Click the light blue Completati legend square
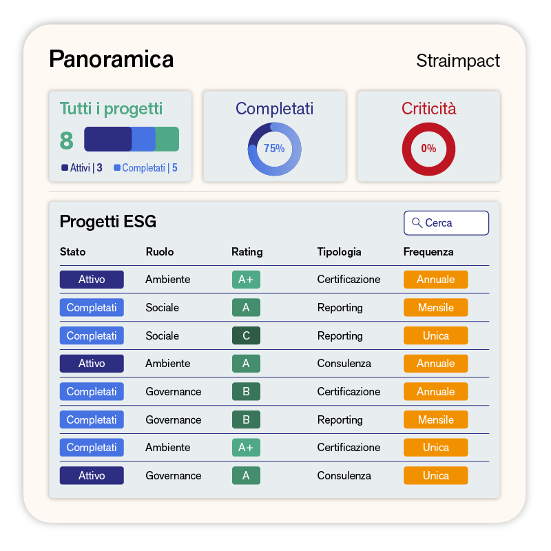Viewport: 551px width, 551px height. [117, 167]
